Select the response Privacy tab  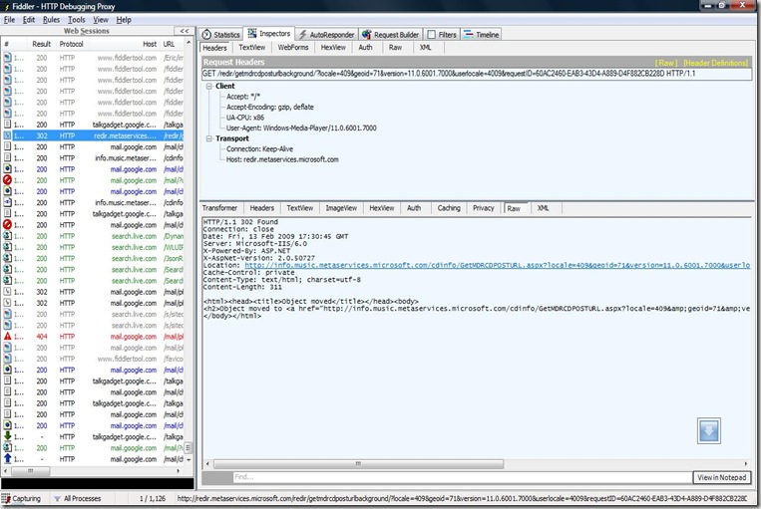coord(483,208)
